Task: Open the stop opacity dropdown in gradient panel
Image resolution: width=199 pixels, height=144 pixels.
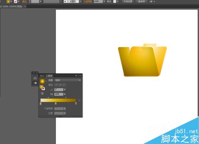Action: [64, 109]
